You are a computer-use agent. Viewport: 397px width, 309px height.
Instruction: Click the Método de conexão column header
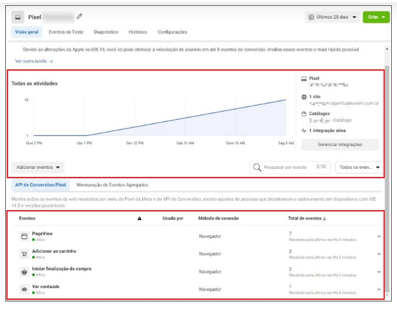pyautogui.click(x=218, y=218)
